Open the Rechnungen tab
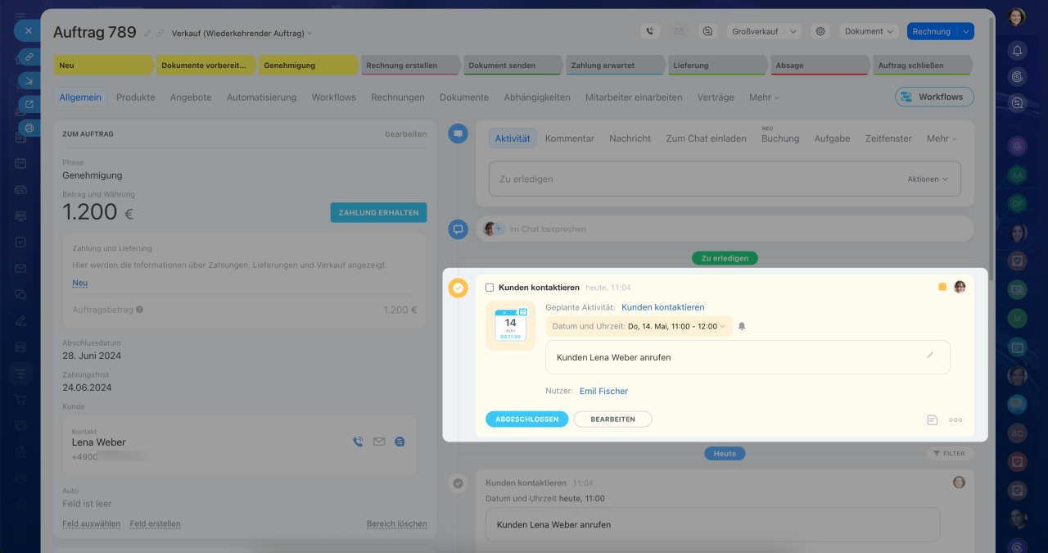The width and height of the screenshot is (1048, 553). point(398,97)
